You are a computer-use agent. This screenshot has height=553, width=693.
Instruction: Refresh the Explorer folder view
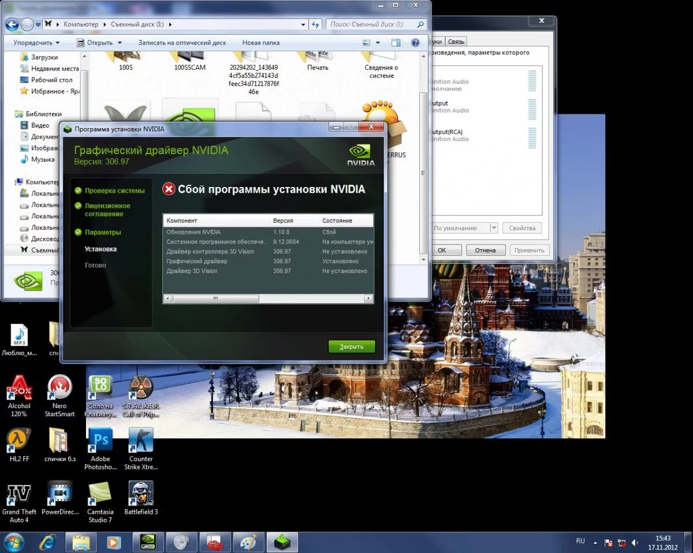coord(316,25)
